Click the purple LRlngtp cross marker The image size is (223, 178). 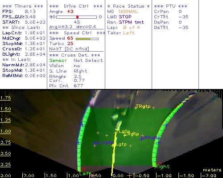coord(141,139)
